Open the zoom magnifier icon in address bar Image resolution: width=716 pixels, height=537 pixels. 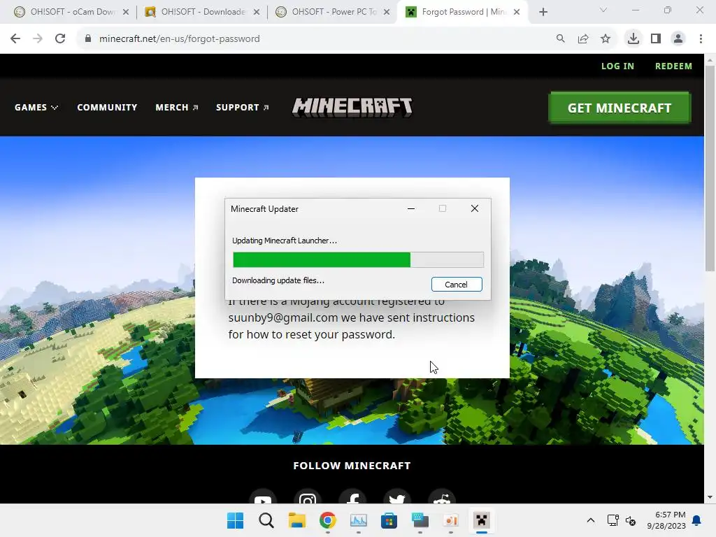pos(560,38)
